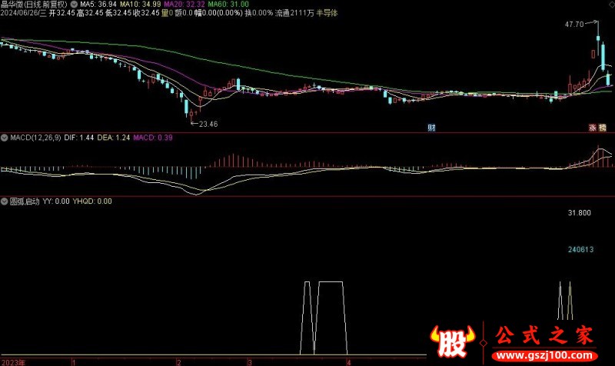Click the float shares 流通2111万
Viewport: 615px width, 366px height.
coord(294,13)
